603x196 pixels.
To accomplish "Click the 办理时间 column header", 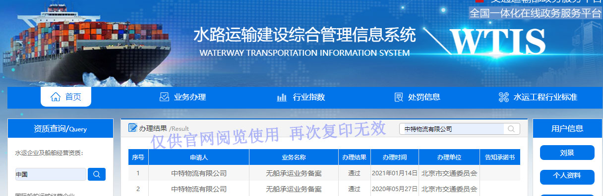I will (x=394, y=157).
